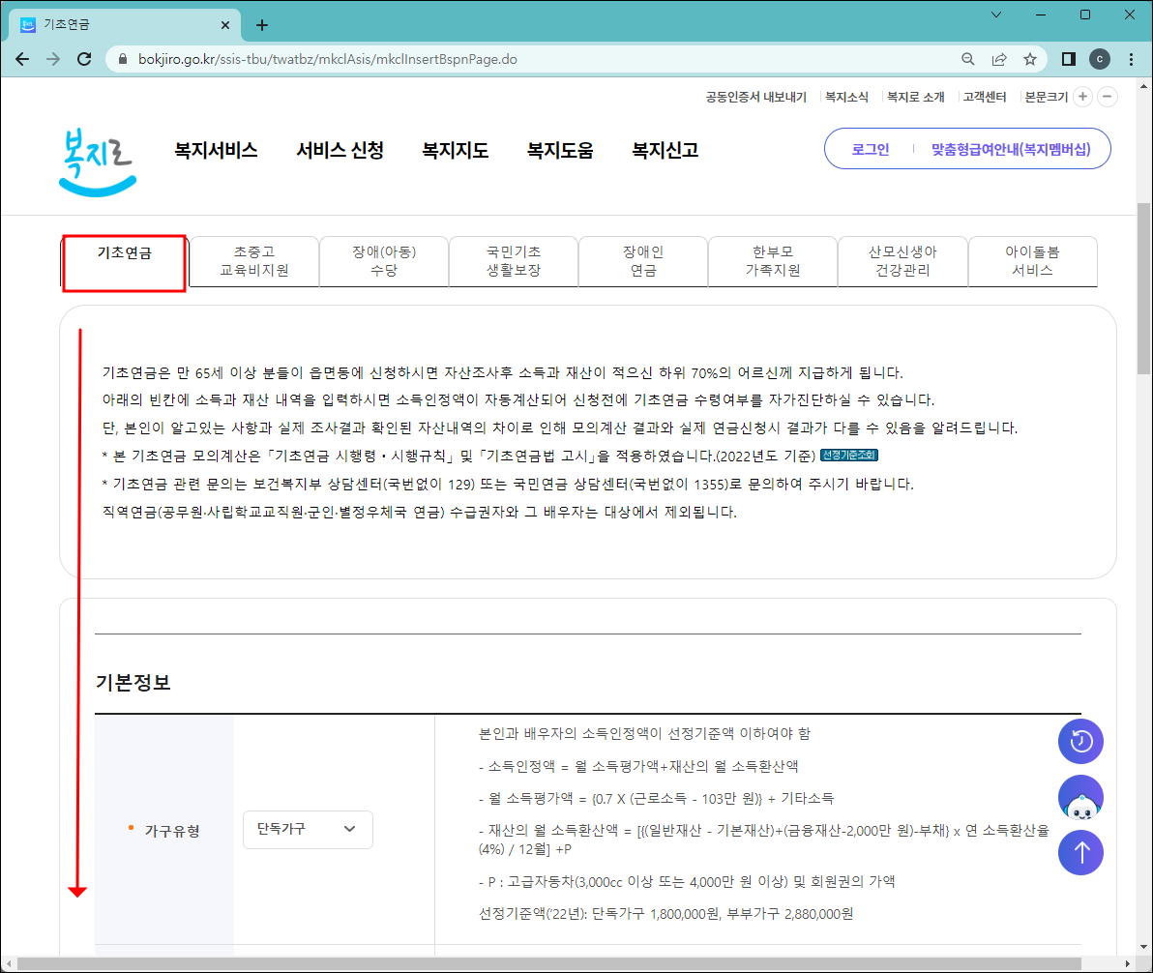This screenshot has height=973, width=1153.
Task: Click the scroll-to-top arrow icon
Action: click(1080, 852)
